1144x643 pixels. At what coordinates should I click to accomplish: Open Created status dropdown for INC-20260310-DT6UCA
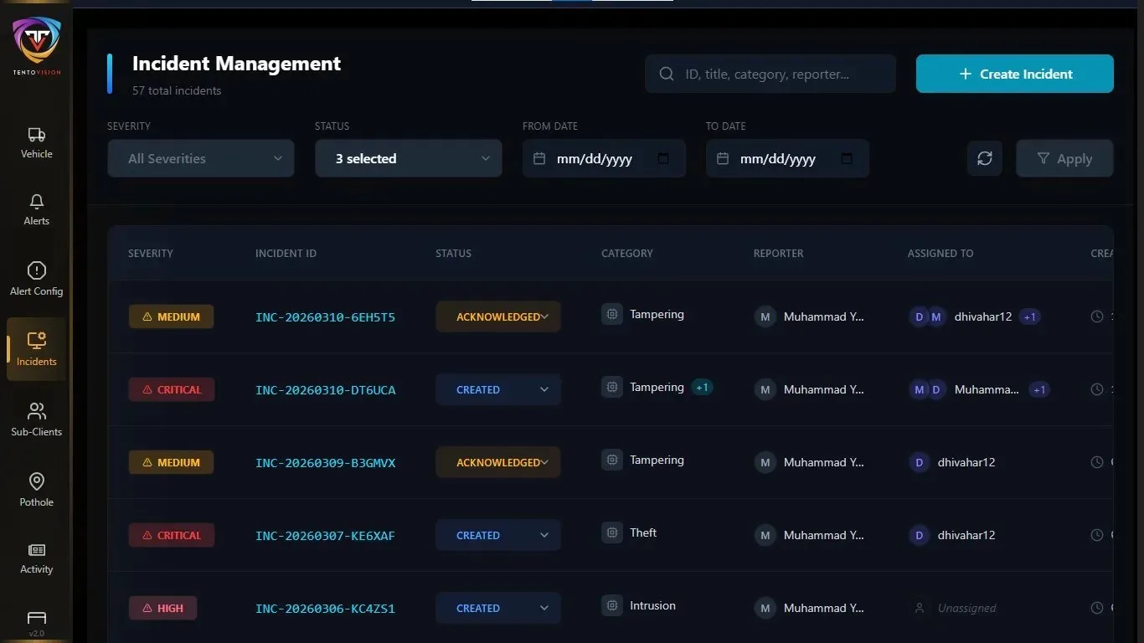pyautogui.click(x=498, y=389)
